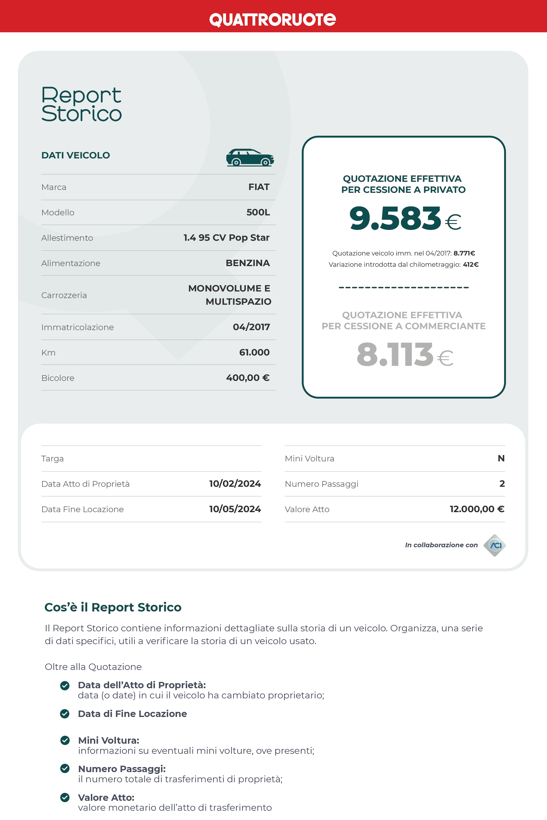Select the Alimentazione value BENZINA
This screenshot has width=547, height=820.
(x=248, y=263)
